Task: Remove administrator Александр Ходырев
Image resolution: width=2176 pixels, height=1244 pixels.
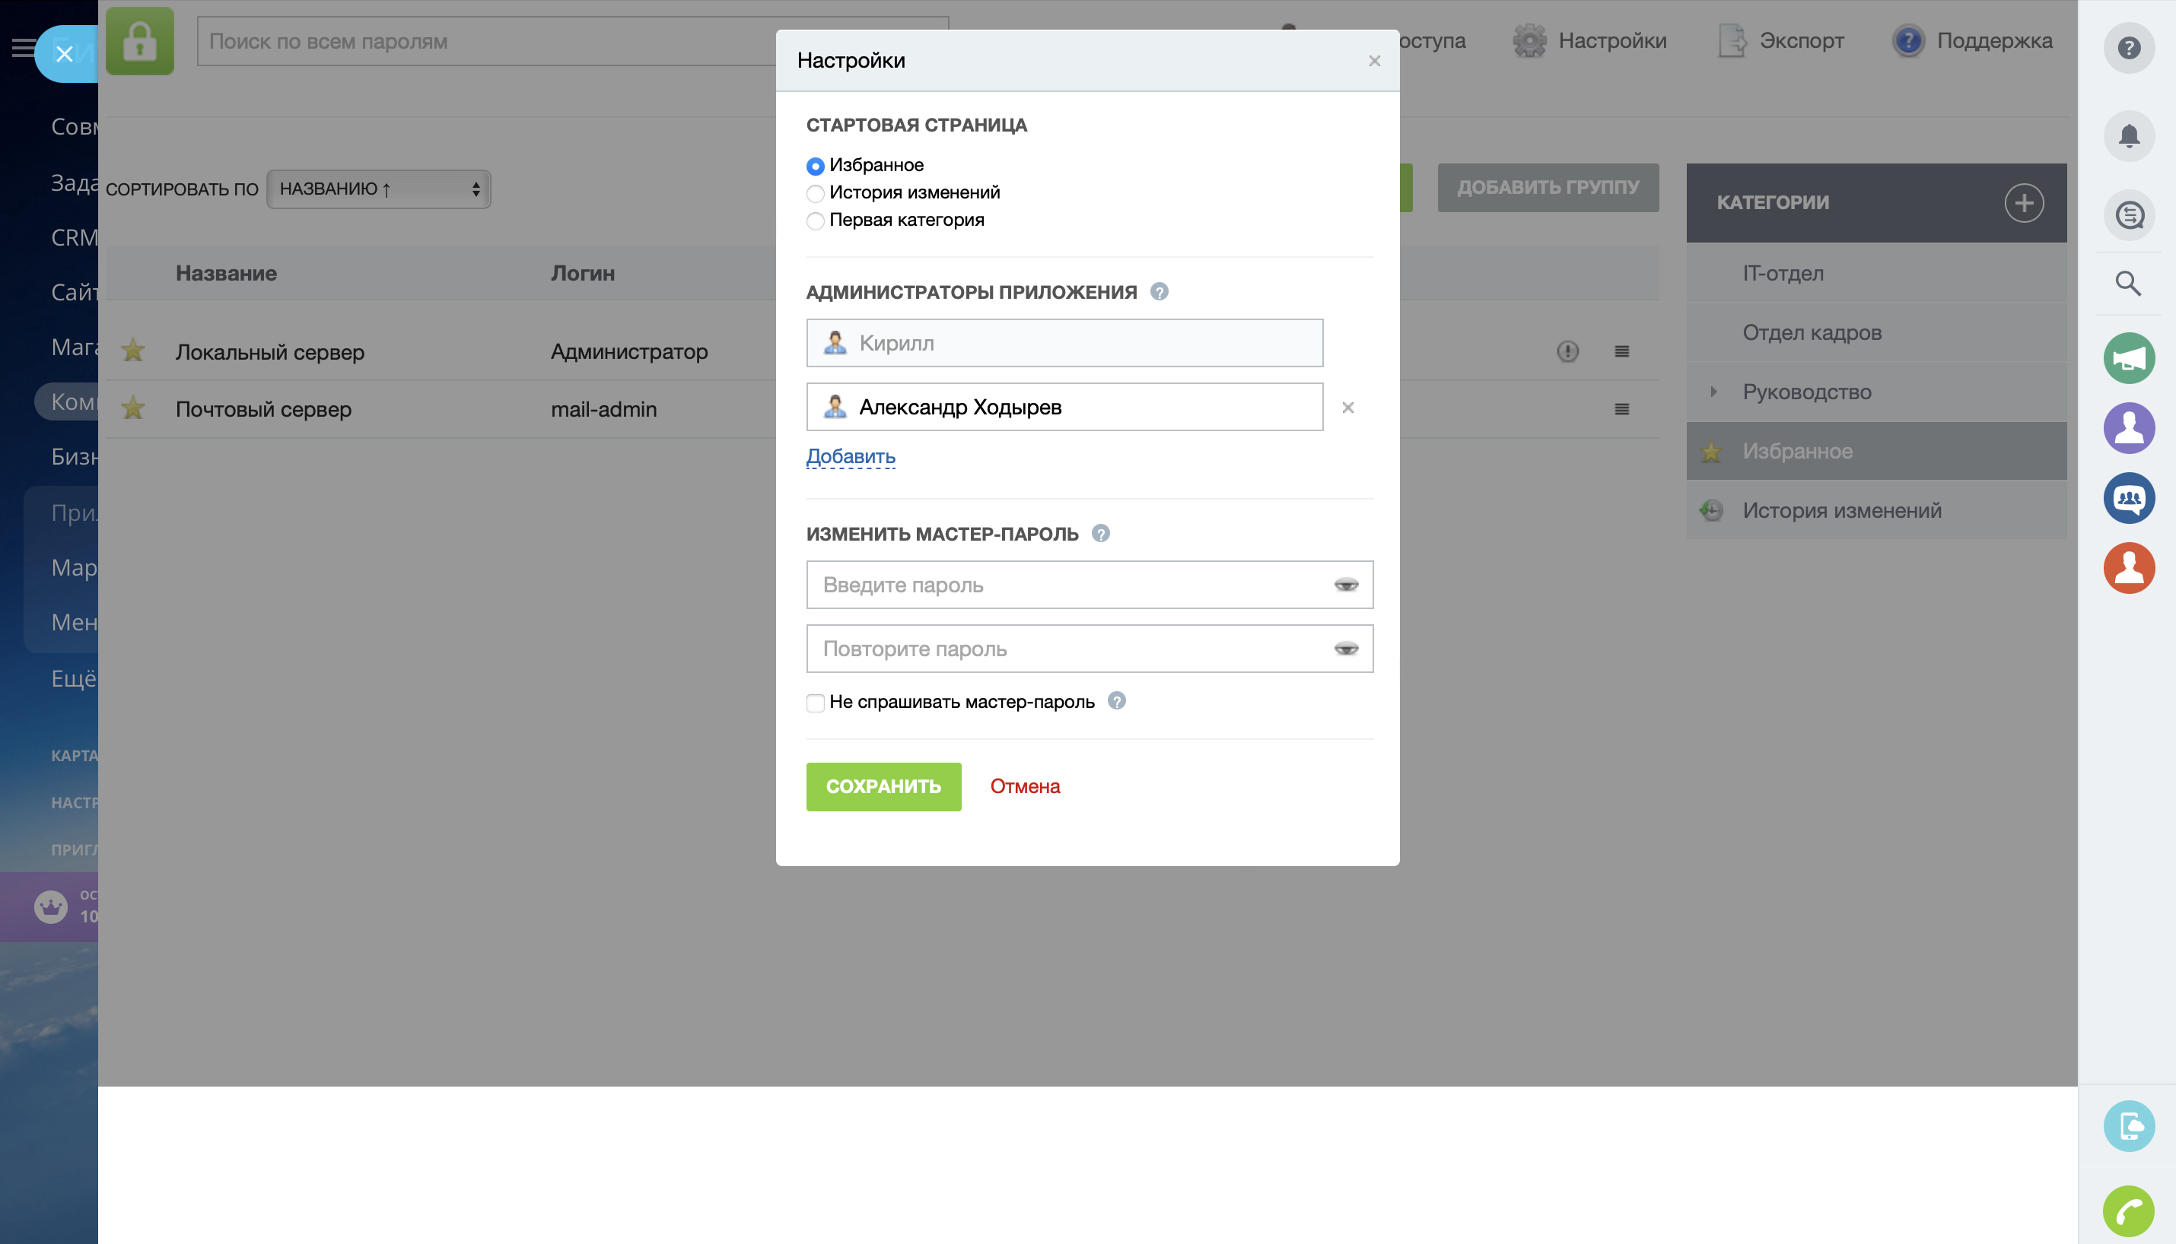Action: (x=1347, y=408)
